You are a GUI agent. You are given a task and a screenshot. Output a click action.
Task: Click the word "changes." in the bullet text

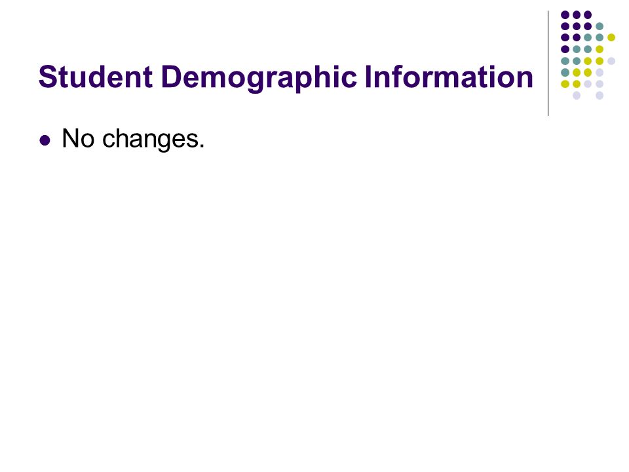coord(153,139)
